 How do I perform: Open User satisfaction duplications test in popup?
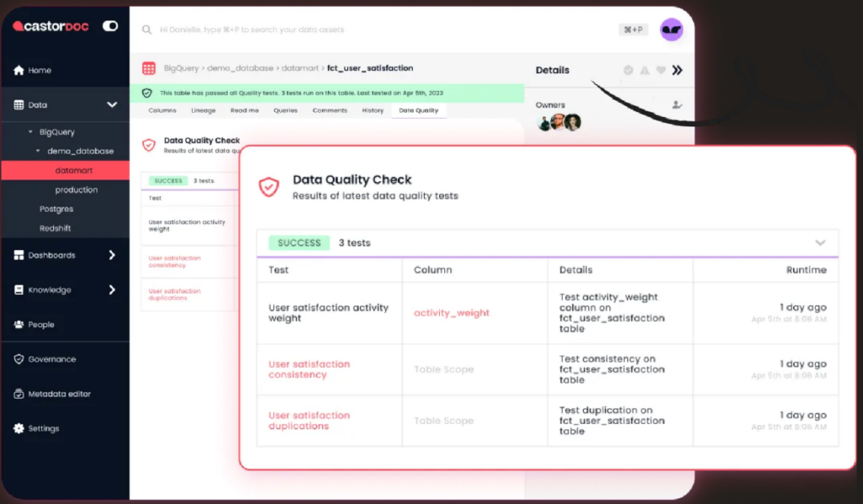click(309, 421)
